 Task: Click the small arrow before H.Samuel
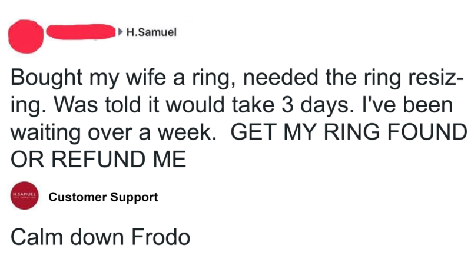tap(121, 32)
